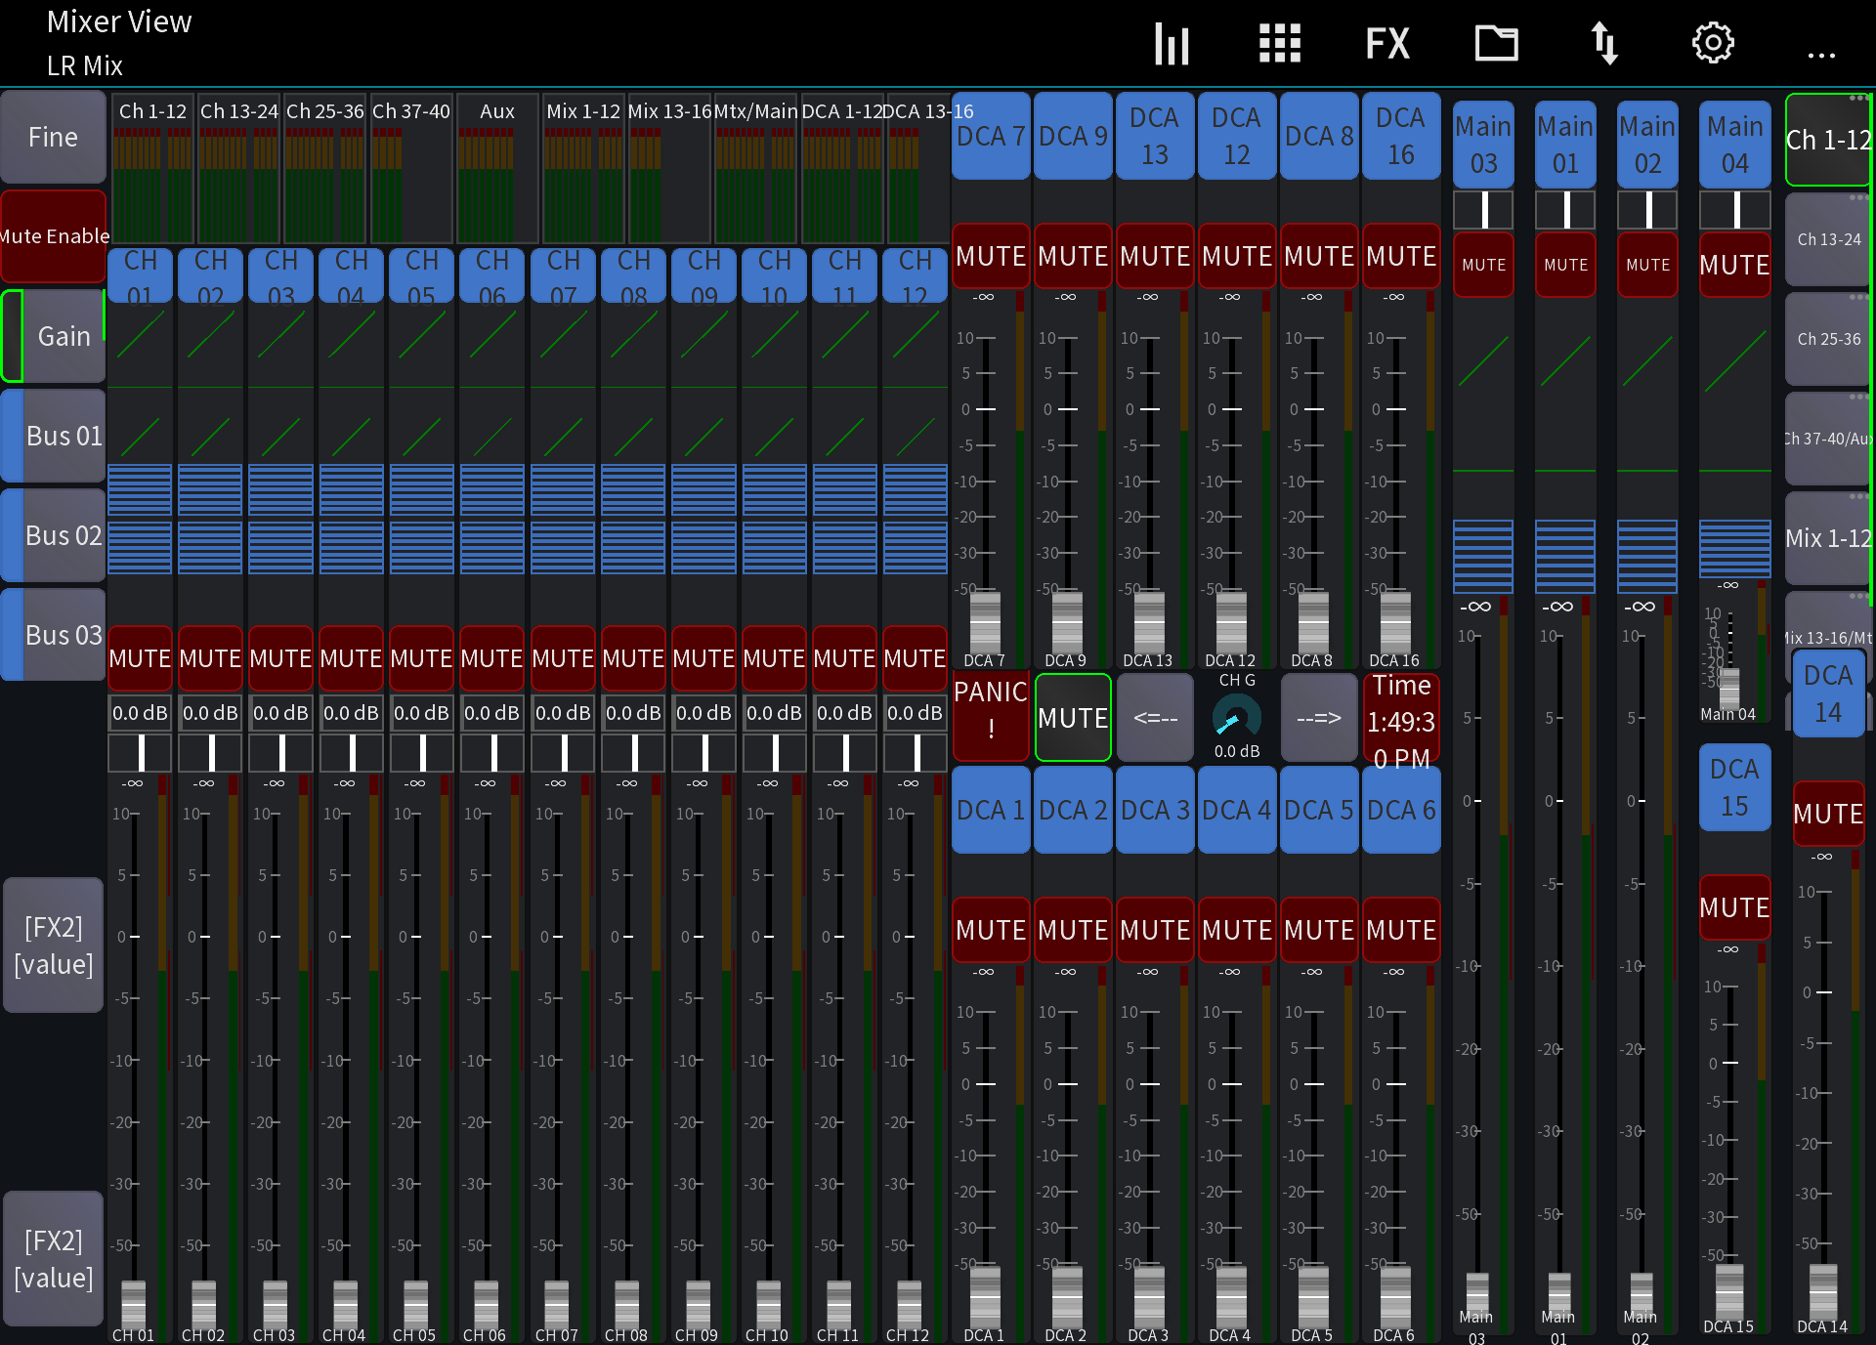
Task: Switch to the Ch 13-24 fader bank tab
Action: pyautogui.click(x=1828, y=238)
